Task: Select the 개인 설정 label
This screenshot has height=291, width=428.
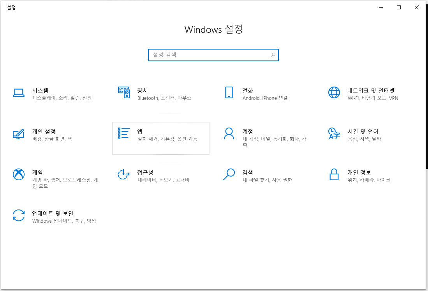Action: click(x=44, y=131)
